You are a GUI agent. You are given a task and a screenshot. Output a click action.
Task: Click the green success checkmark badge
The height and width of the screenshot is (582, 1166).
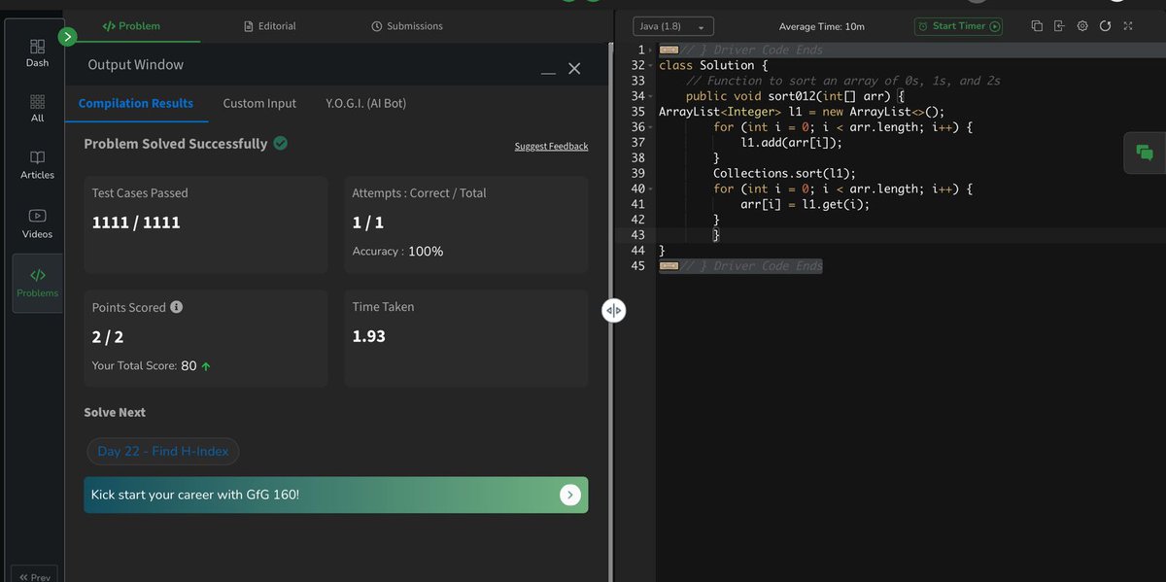point(280,143)
